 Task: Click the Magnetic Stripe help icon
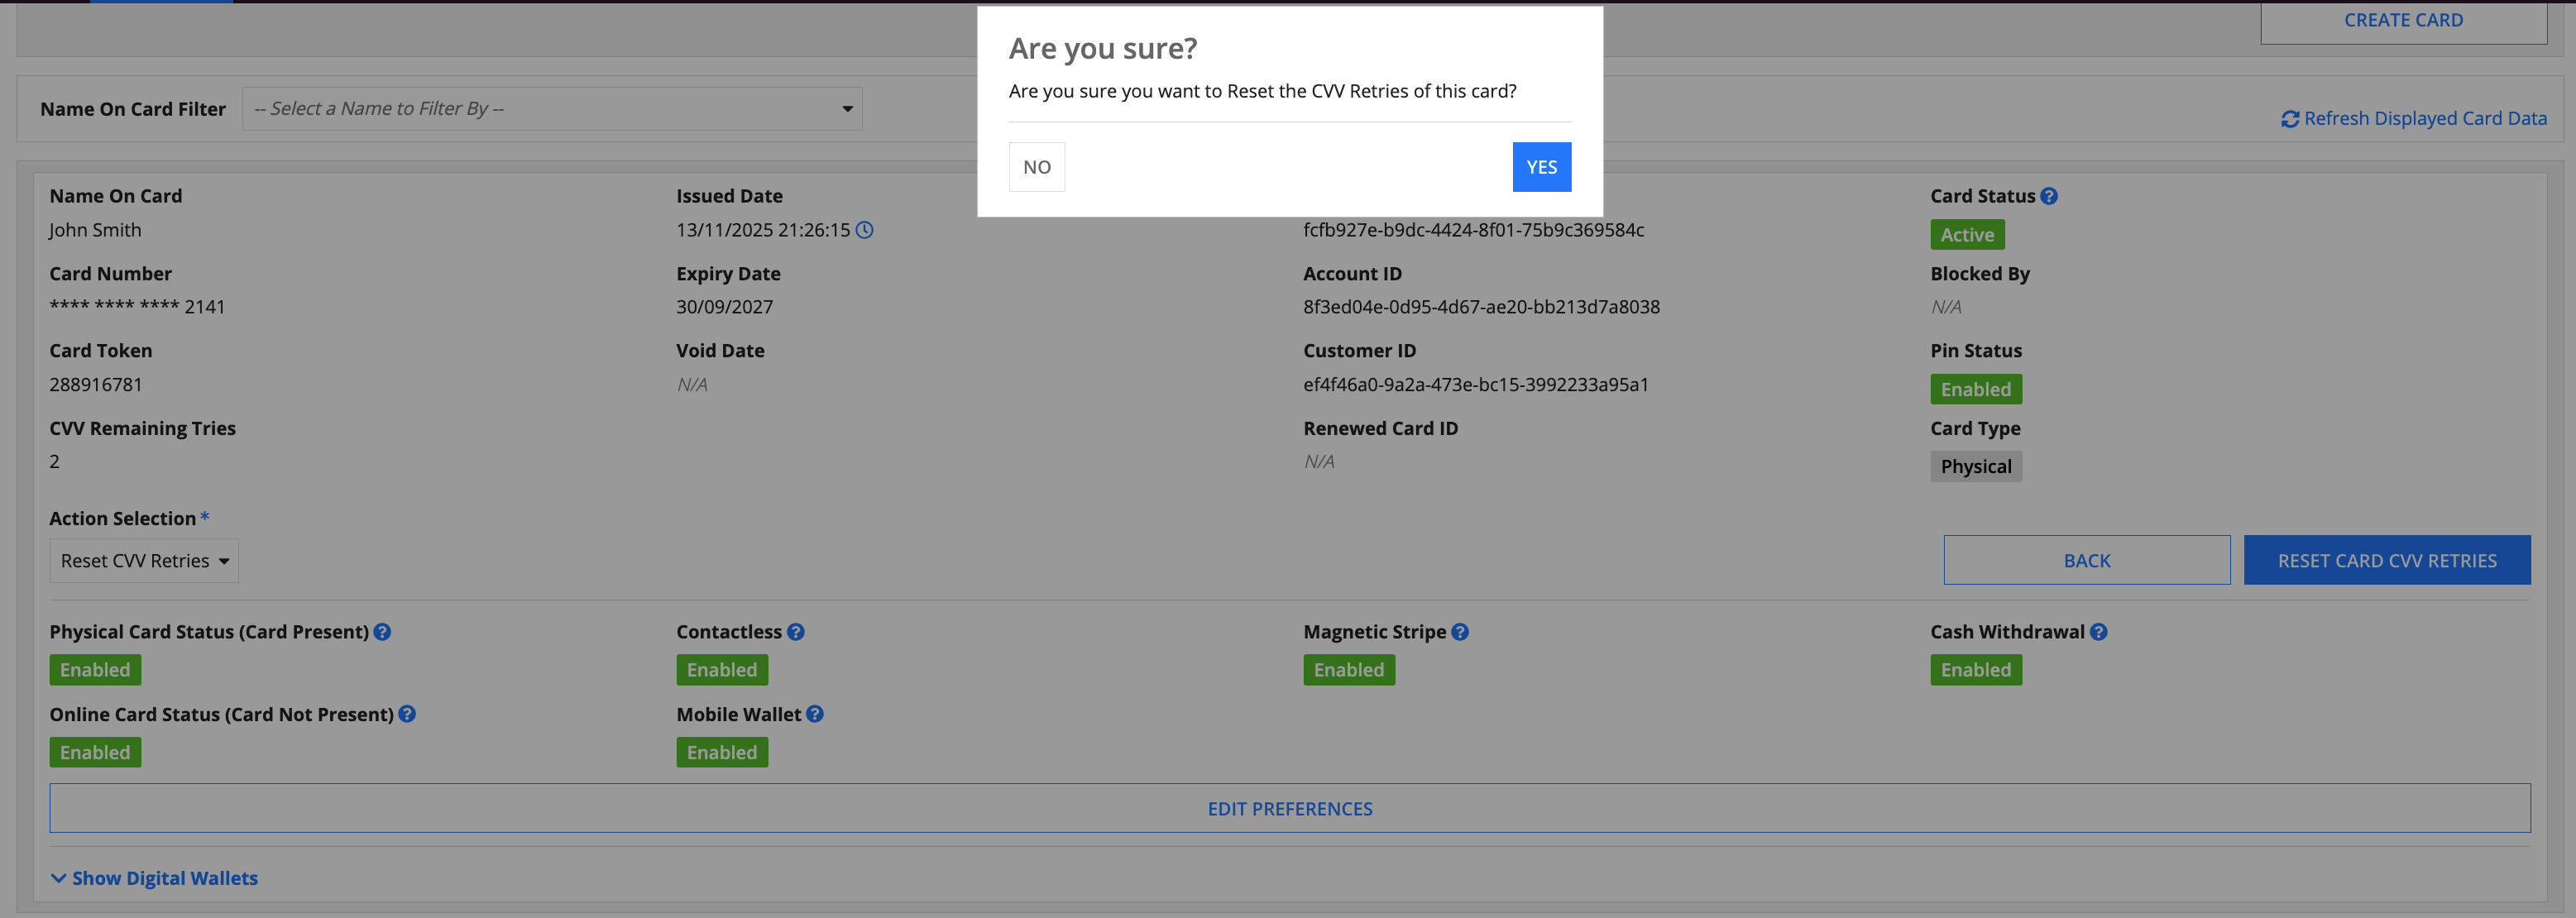point(1460,632)
